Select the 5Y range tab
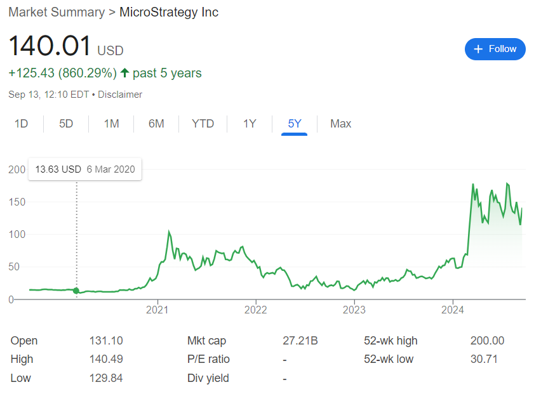Image resolution: width=555 pixels, height=394 pixels. [295, 124]
